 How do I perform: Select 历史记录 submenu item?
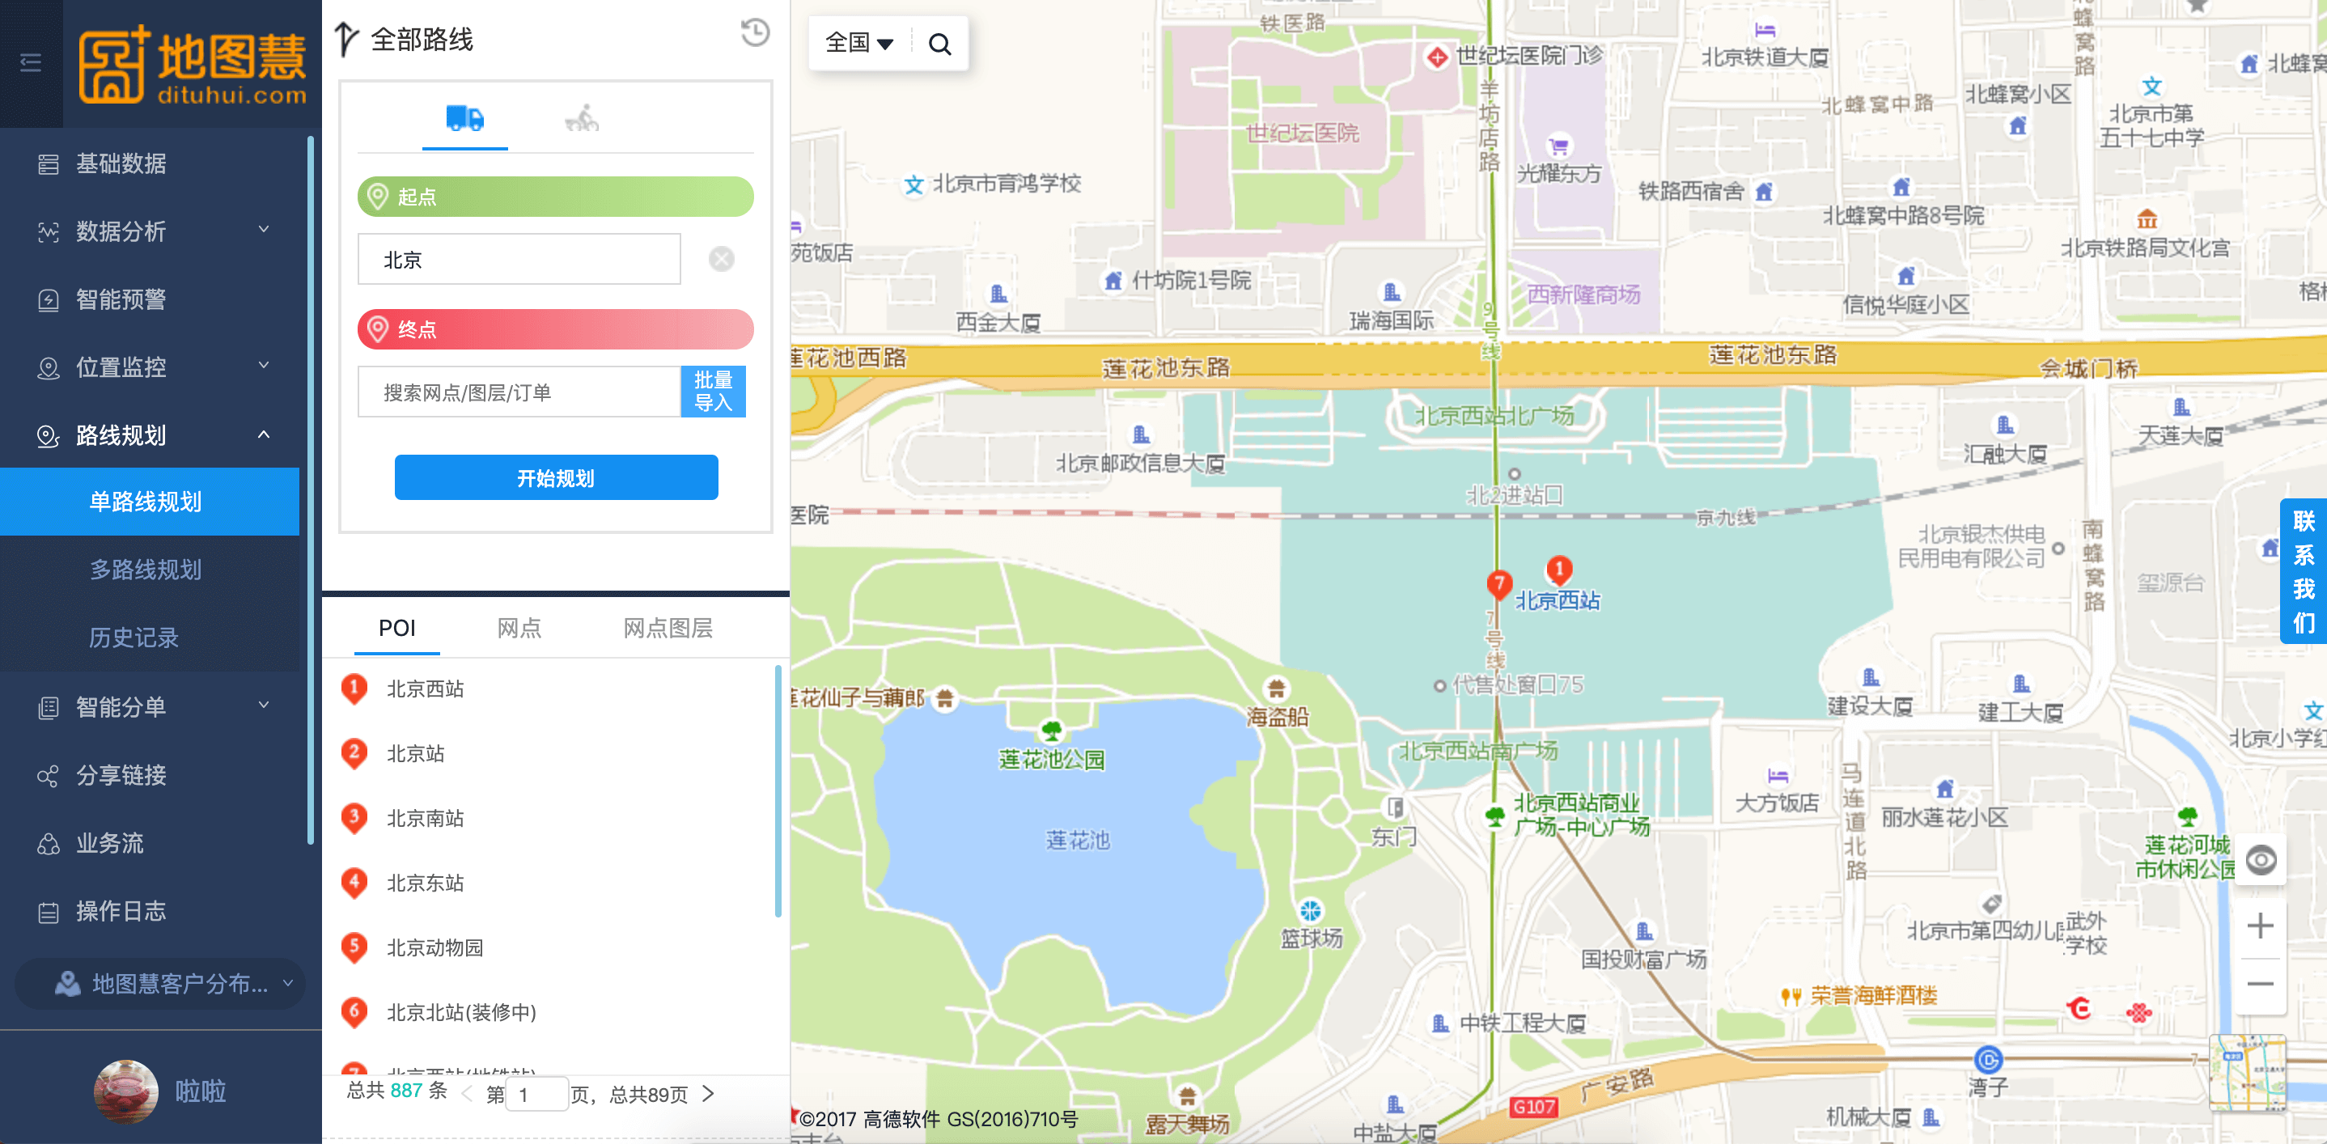point(150,638)
